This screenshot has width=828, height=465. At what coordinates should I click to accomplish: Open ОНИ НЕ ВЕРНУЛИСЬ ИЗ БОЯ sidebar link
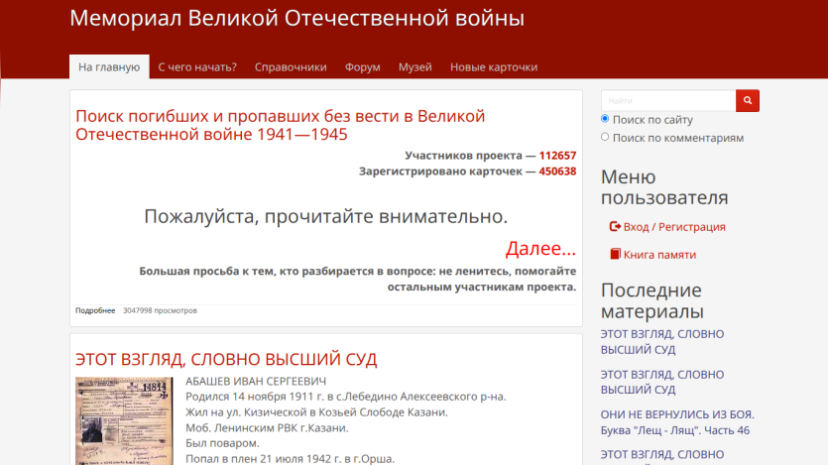(677, 422)
